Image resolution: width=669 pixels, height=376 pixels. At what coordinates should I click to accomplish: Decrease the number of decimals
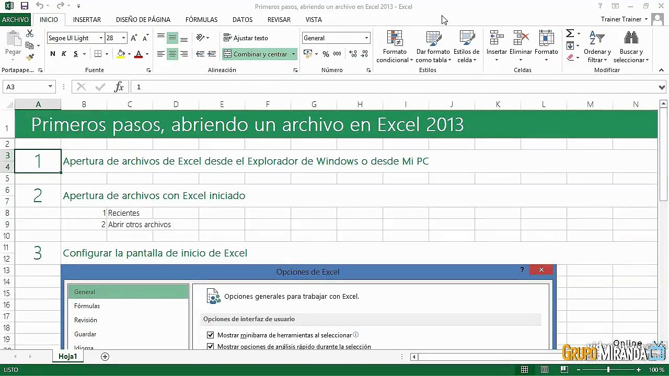tap(364, 54)
